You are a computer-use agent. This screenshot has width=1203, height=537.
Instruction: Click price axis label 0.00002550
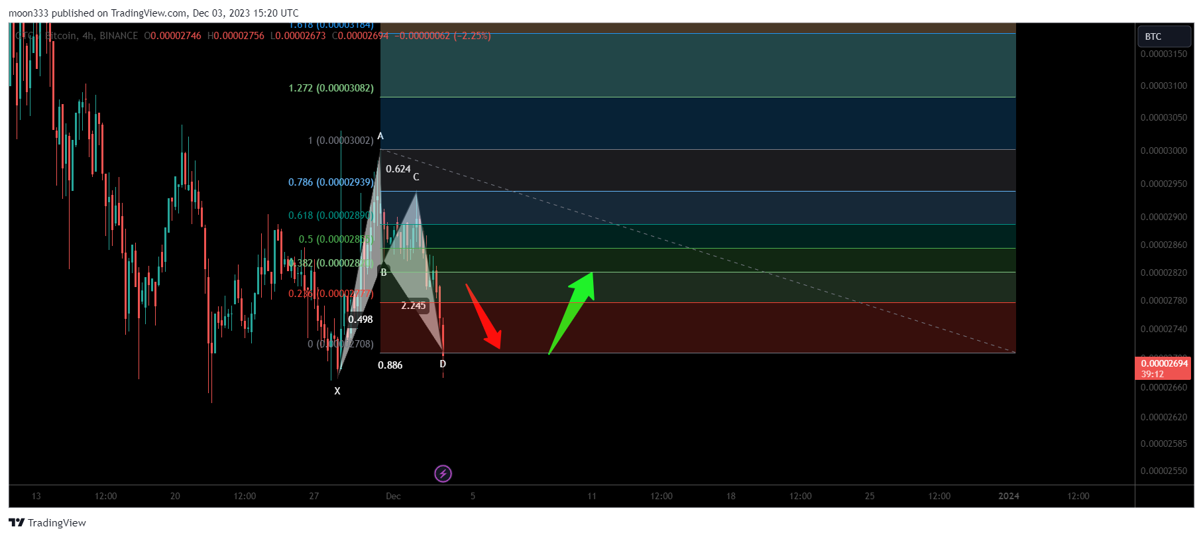pos(1164,471)
